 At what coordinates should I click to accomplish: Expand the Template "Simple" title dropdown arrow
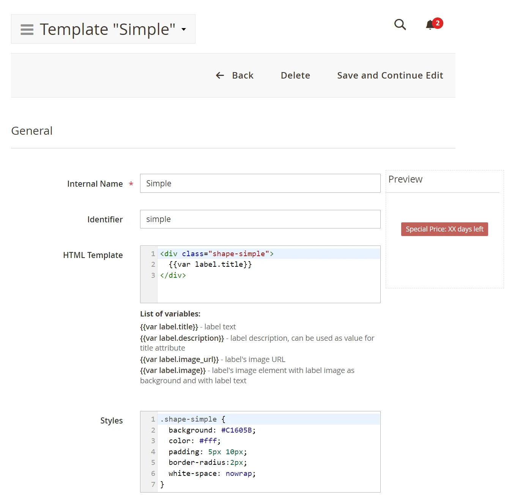[x=184, y=30]
